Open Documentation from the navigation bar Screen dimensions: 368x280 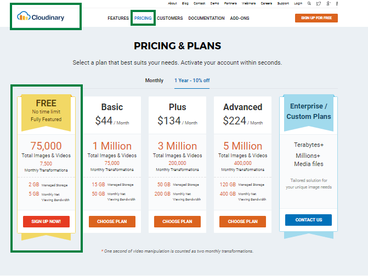[206, 18]
